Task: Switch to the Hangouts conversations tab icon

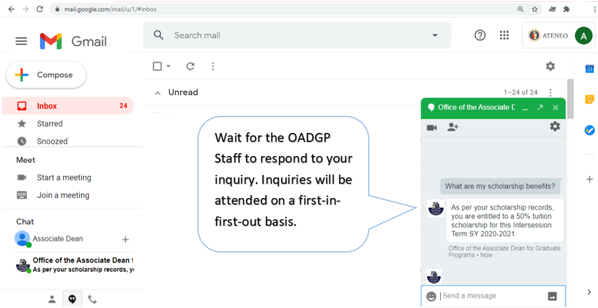Action: [x=71, y=300]
